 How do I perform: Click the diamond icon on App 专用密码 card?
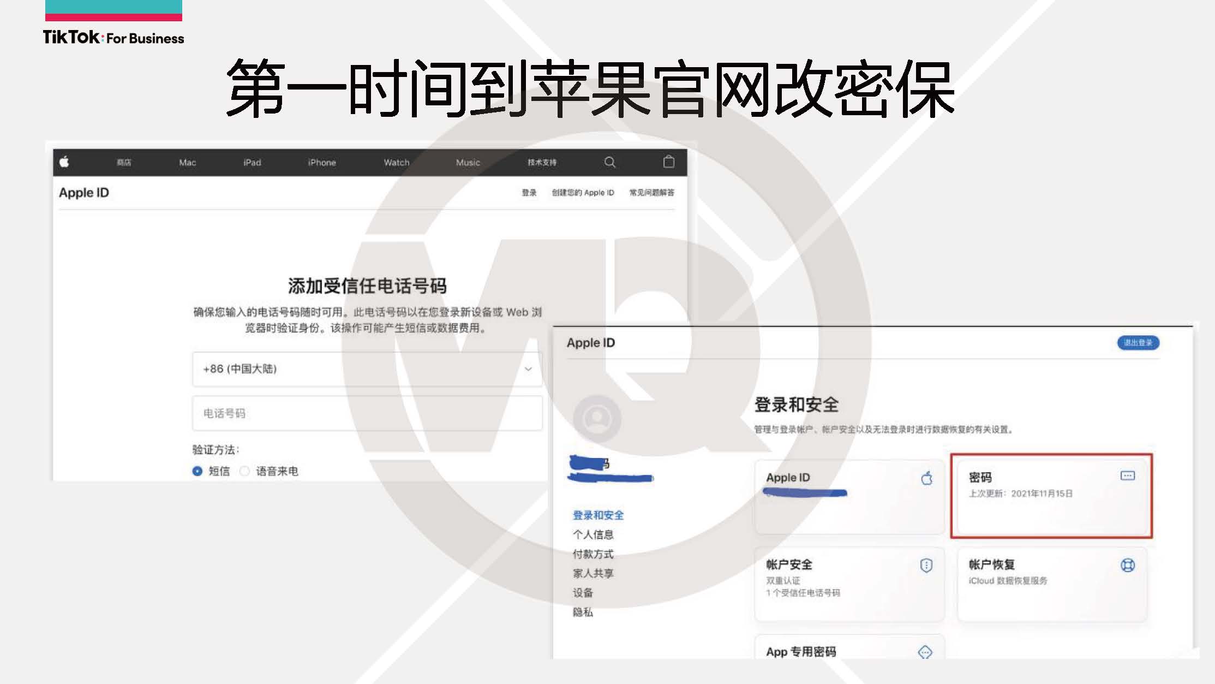[925, 652]
